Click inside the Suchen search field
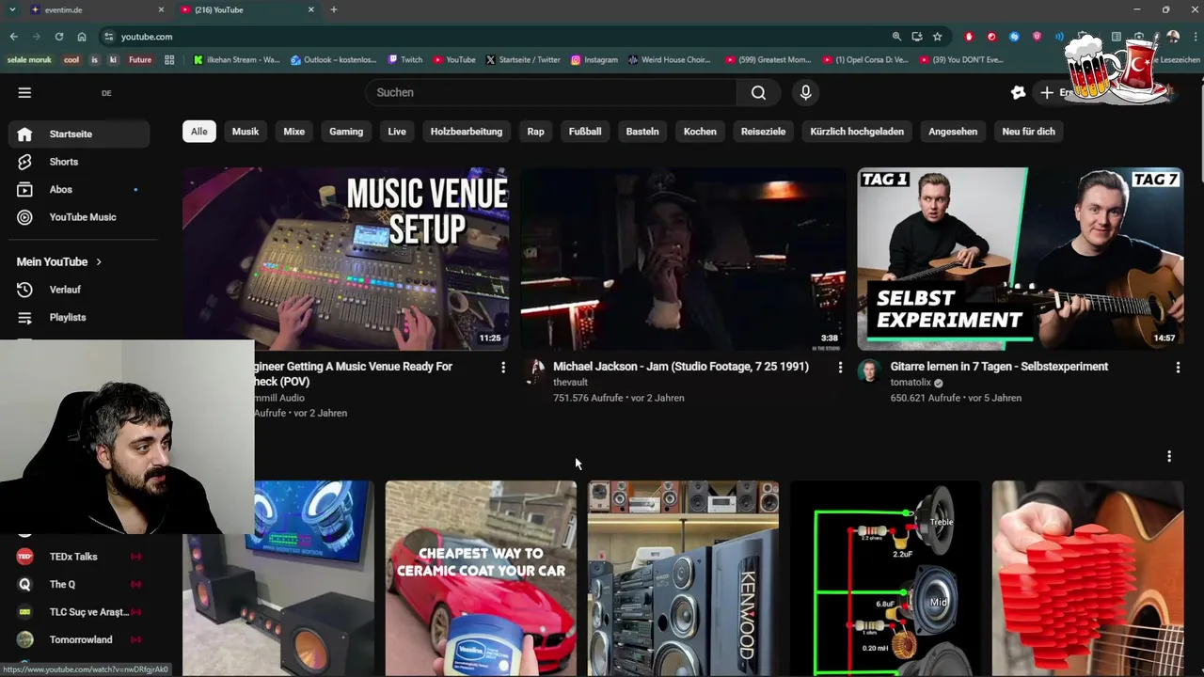 click(551, 92)
